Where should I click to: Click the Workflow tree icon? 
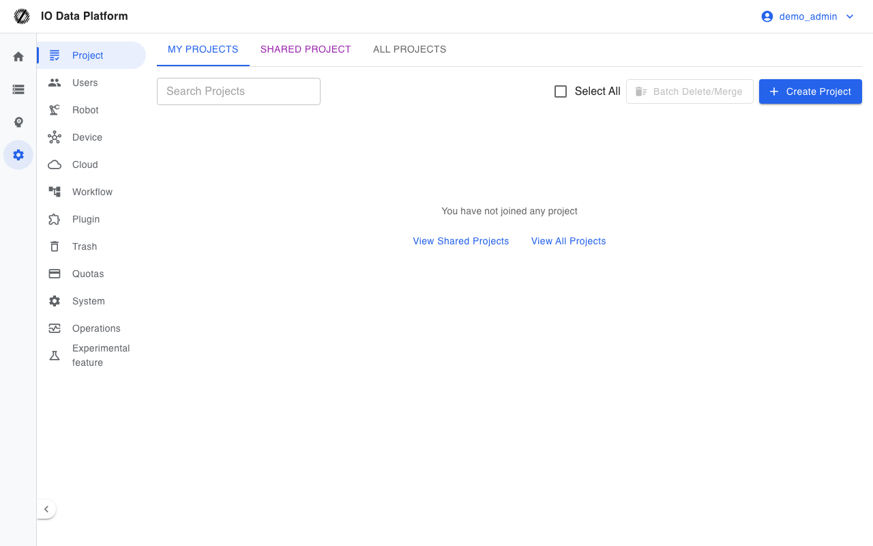(x=55, y=192)
